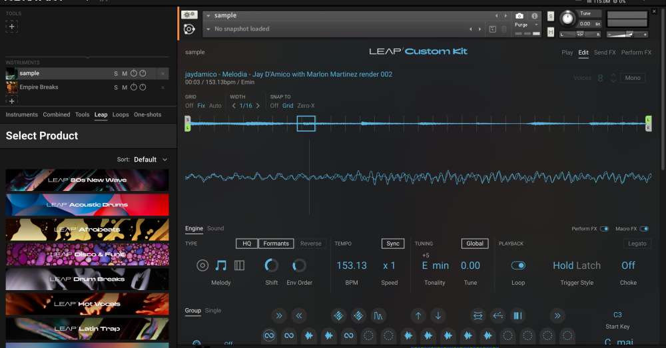The image size is (666, 348).
Task: Set Snap To Zero-X
Action: 306,106
